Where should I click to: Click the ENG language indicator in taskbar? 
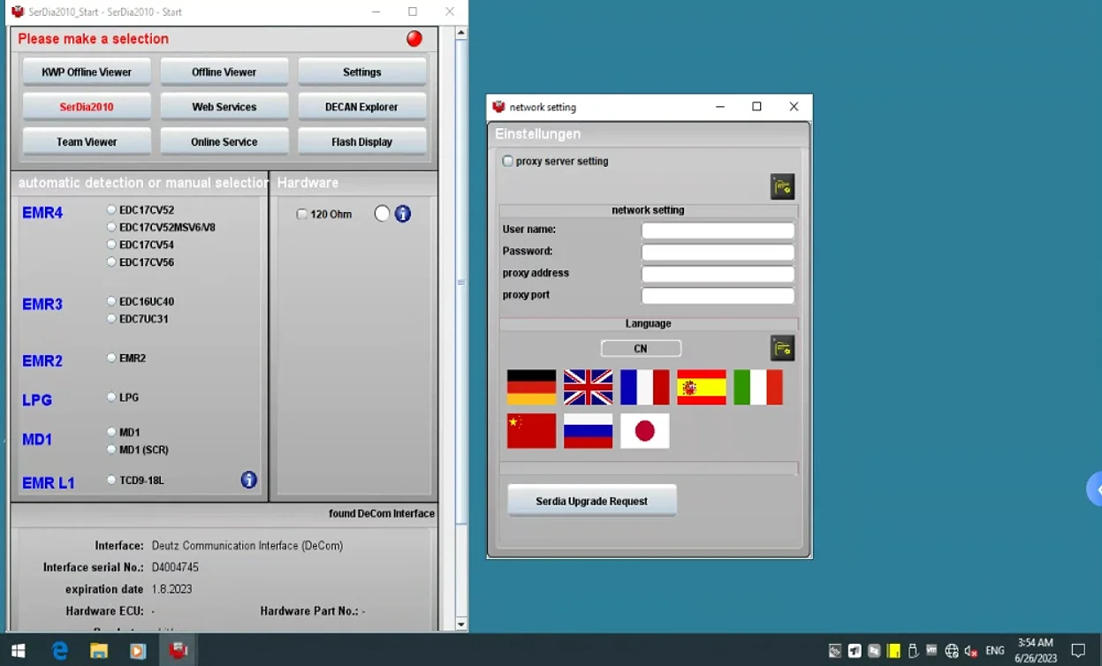(995, 651)
